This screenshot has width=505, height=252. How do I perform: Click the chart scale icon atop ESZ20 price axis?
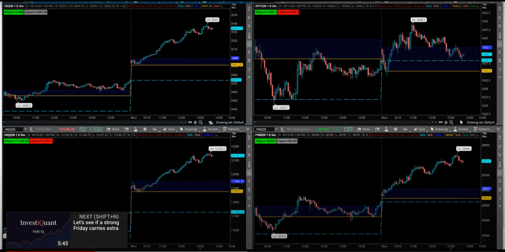coord(234,6)
